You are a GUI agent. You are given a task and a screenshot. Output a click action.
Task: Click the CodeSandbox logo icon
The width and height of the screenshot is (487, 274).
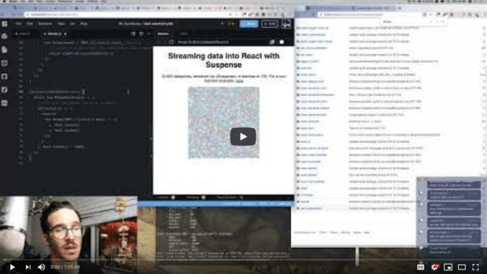point(5,24)
